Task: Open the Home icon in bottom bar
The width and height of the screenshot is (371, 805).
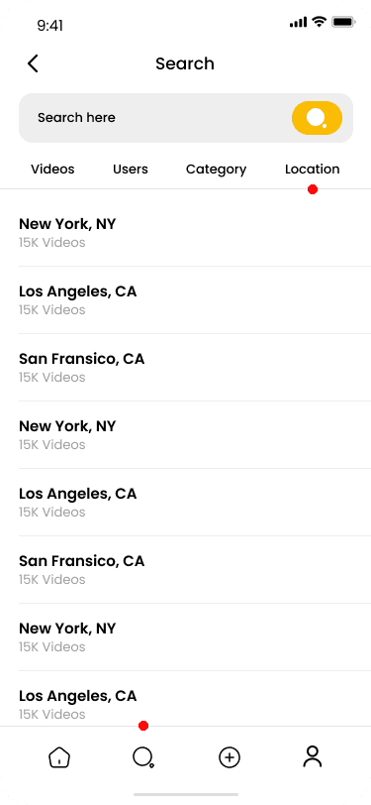Action: click(59, 757)
